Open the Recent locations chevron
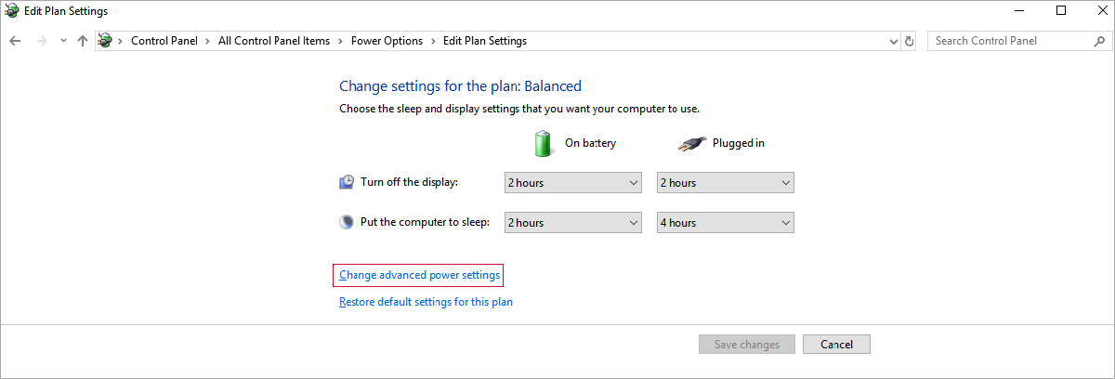The image size is (1115, 379). pyautogui.click(x=63, y=41)
